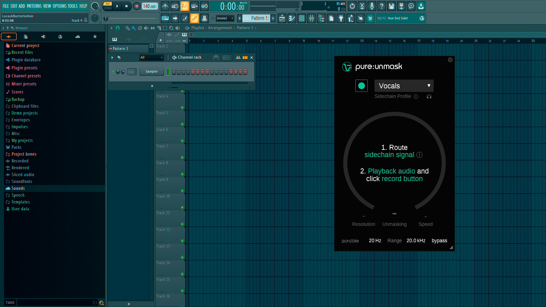Toggle the orange link chain button
The image size is (546, 307).
194,18
